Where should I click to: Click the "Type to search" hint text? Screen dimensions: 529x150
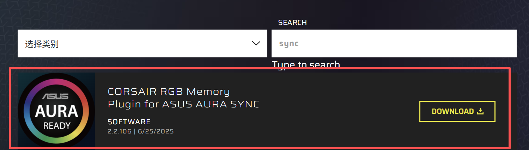click(306, 64)
